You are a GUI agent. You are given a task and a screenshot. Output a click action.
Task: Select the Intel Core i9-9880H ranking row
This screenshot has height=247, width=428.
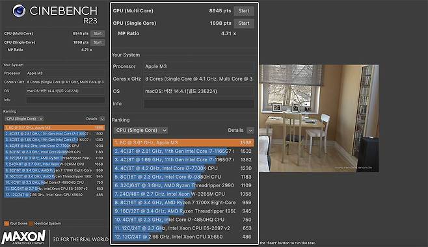183,177
